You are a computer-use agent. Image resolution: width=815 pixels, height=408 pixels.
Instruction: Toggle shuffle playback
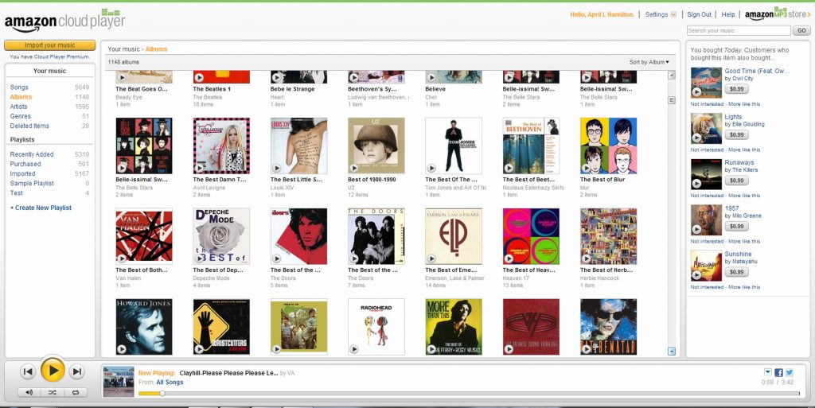click(53, 392)
